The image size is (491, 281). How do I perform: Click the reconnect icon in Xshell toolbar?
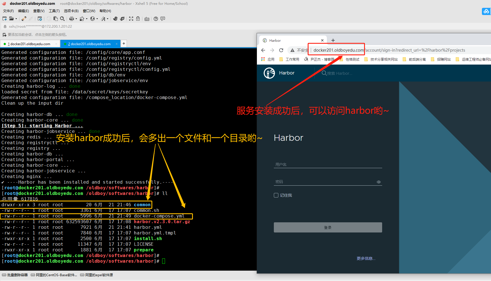(24, 19)
